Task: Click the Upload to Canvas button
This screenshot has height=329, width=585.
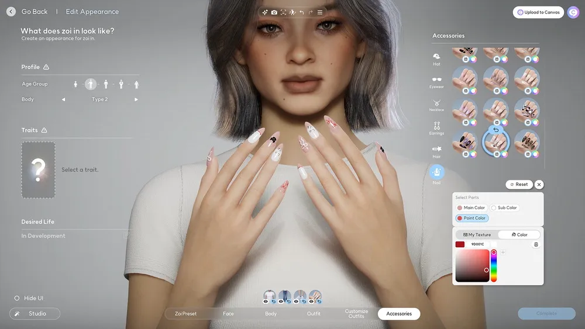Action: (x=538, y=12)
